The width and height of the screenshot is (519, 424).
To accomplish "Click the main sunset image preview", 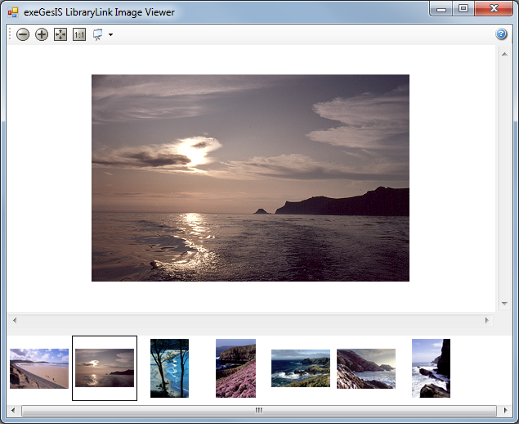I will [250, 178].
